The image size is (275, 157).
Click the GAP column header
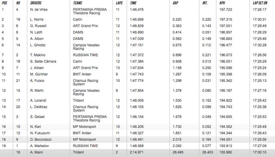tap(175, 3)
